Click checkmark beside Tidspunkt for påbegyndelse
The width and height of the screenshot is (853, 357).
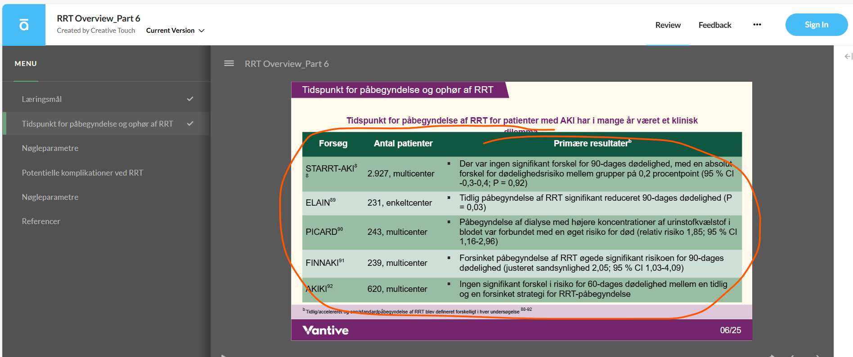[190, 123]
